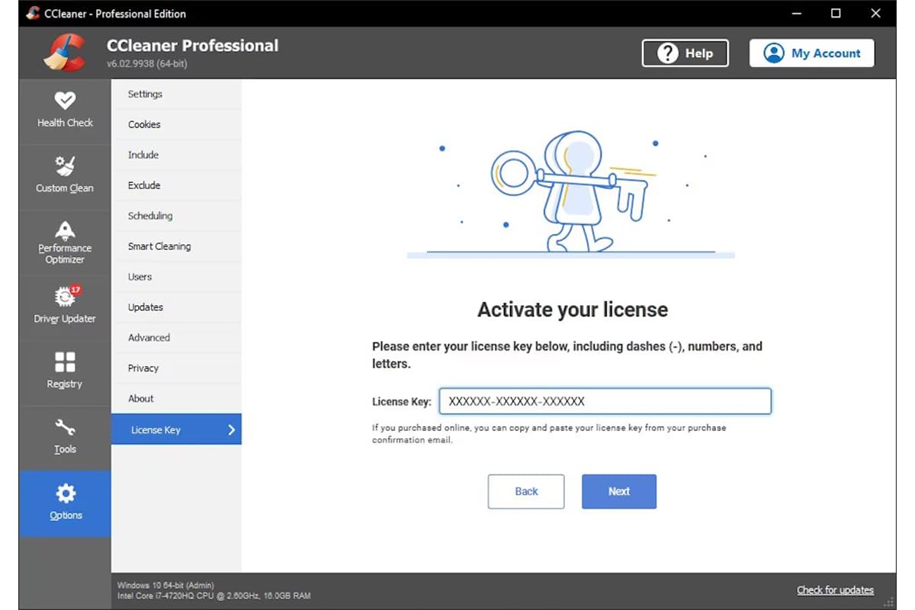Click the 'Activate your license' heading

[x=572, y=310]
